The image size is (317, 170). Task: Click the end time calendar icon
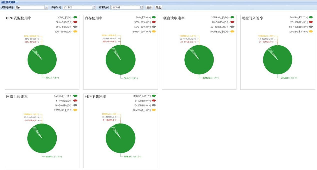point(142,7)
